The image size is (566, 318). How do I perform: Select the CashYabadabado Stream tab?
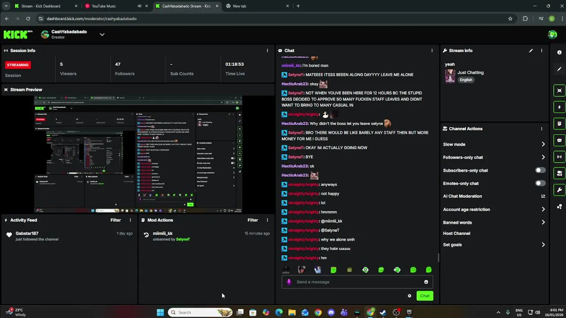pyautogui.click(x=187, y=6)
